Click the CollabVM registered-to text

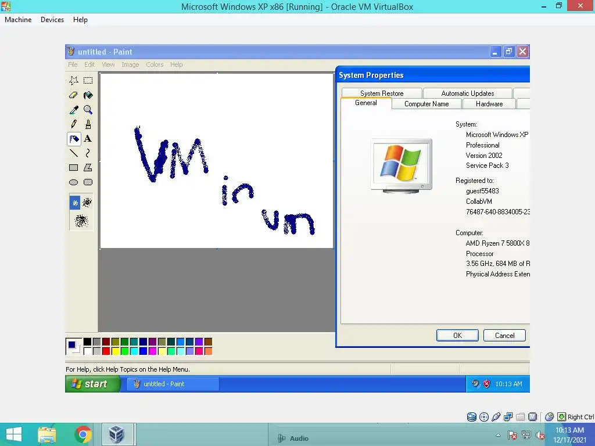pyautogui.click(x=479, y=202)
